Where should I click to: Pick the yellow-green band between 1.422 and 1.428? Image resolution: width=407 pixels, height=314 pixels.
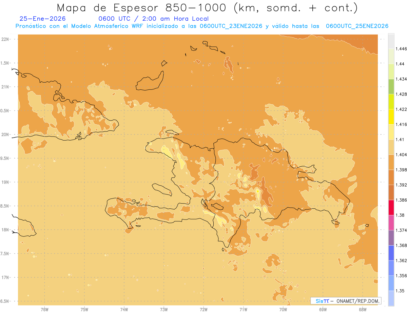tap(391, 102)
